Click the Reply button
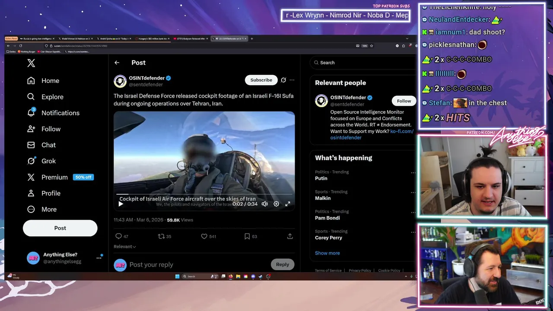The height and width of the screenshot is (311, 553). 283,264
